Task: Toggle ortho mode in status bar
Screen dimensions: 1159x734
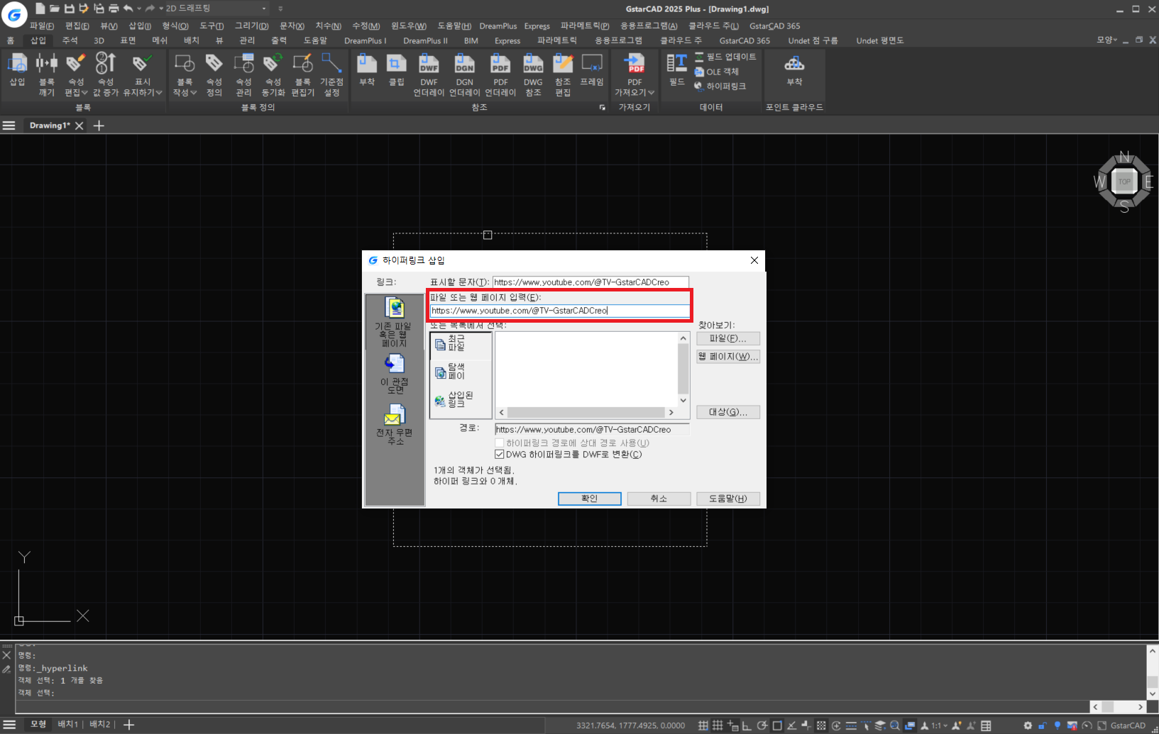Action: click(x=747, y=725)
